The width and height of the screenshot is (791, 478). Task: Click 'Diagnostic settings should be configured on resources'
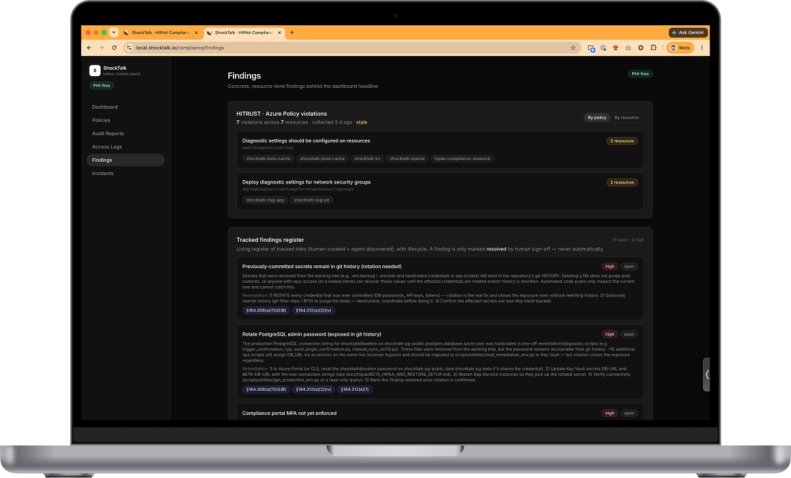(x=306, y=140)
